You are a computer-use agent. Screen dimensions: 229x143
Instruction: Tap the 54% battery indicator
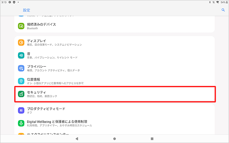coord(224,2)
